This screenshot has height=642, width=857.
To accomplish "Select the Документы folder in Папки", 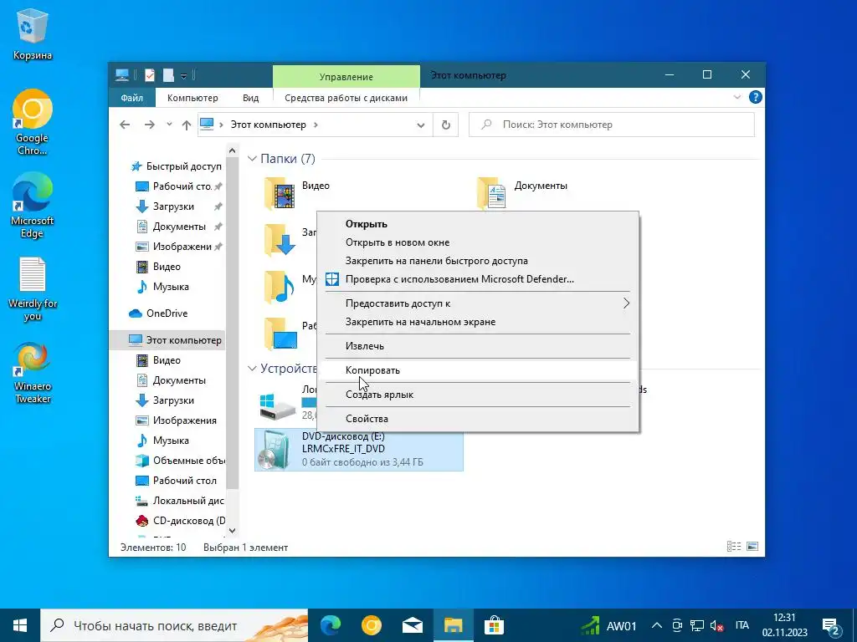I will coord(522,193).
